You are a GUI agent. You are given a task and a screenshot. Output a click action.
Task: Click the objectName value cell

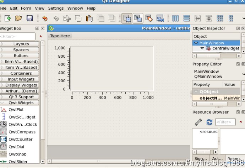(232, 98)
